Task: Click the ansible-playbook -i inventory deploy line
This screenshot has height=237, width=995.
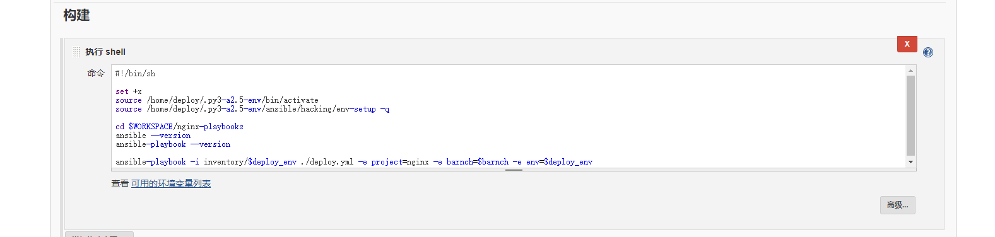Action: click(354, 162)
